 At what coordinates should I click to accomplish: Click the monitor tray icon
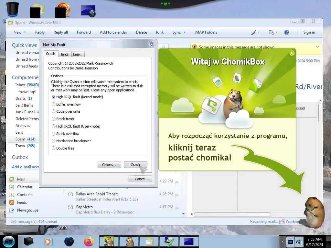[291, 242]
